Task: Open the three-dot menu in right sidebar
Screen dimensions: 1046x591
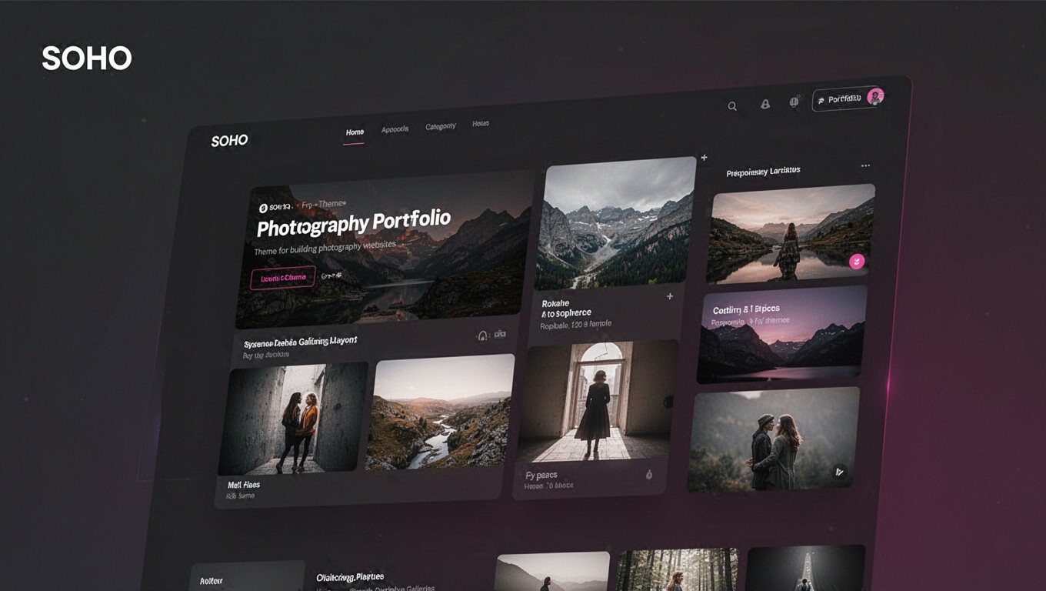Action: 865,165
